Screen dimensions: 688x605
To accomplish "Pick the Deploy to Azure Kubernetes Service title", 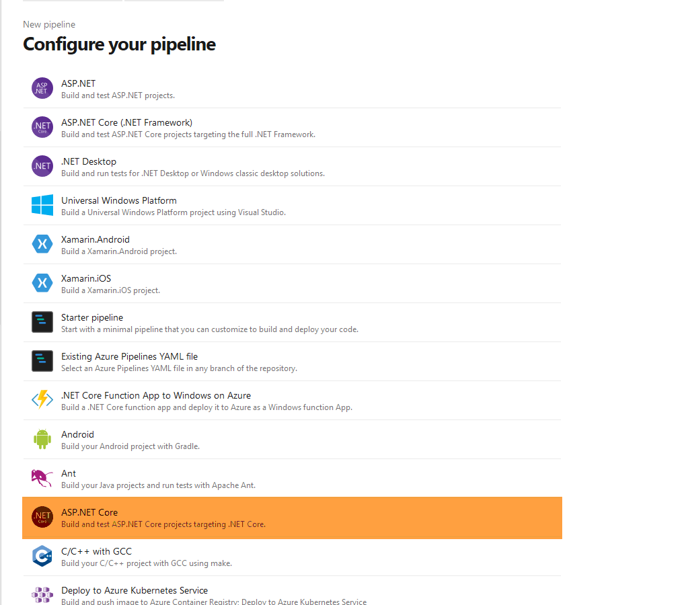I will pos(134,590).
